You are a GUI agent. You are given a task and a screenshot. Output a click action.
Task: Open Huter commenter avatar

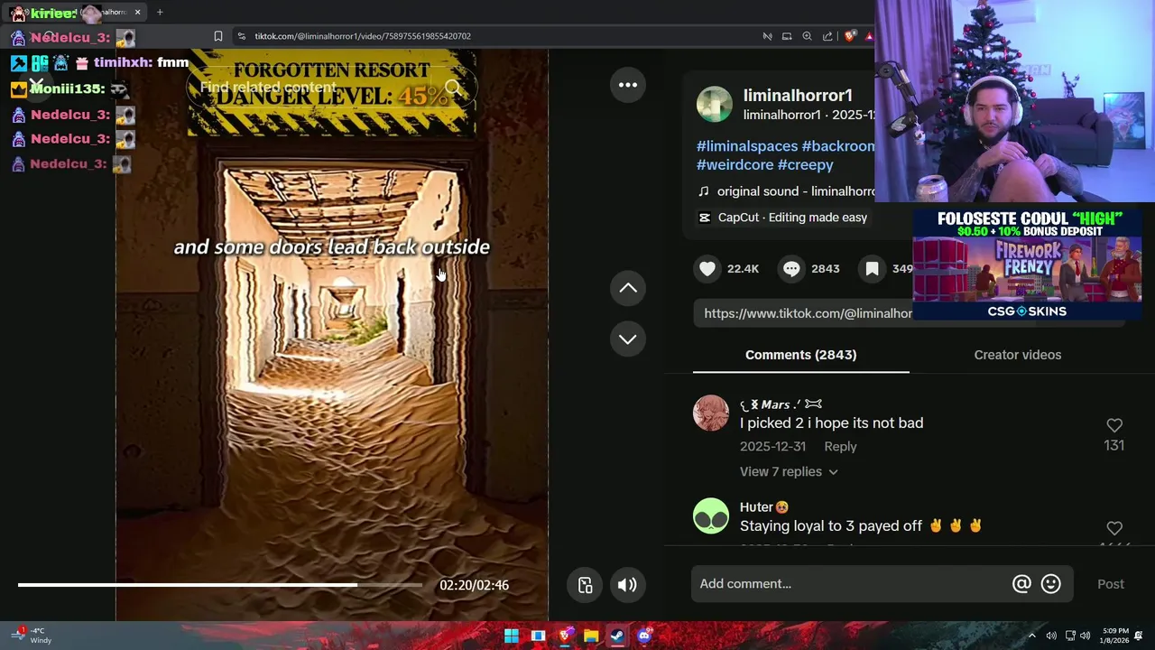[x=711, y=516]
